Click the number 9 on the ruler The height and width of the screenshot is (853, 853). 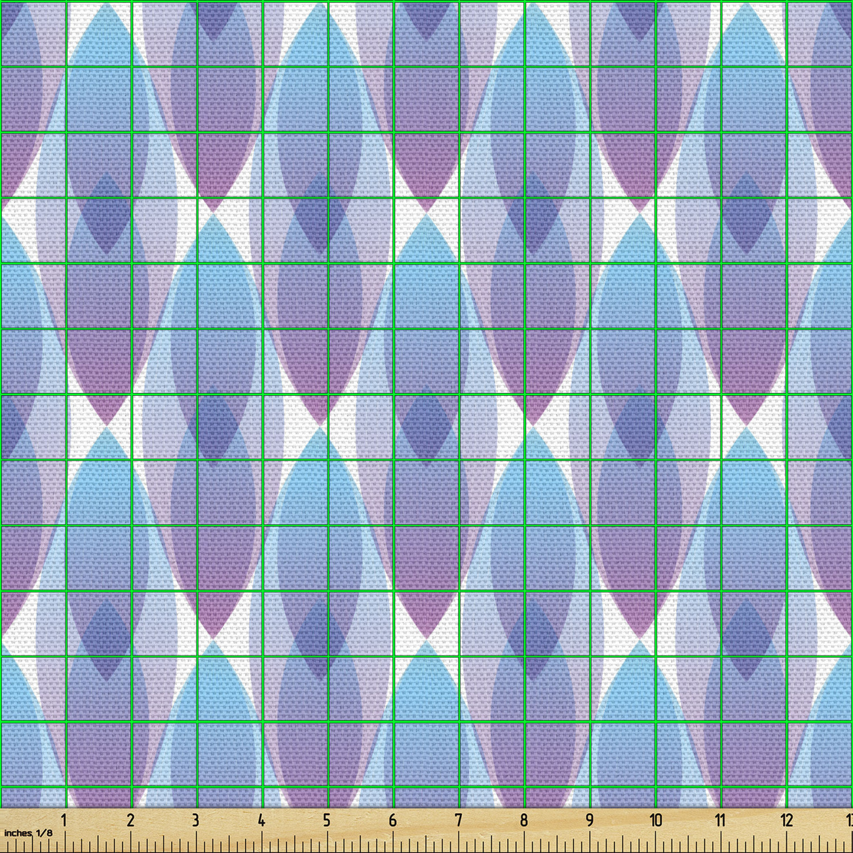[590, 820]
